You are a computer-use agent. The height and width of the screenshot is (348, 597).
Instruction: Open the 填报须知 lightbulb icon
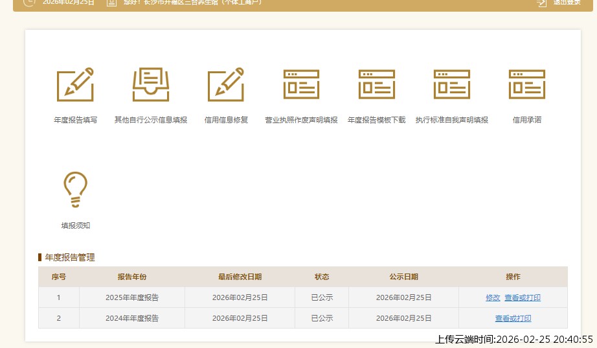tap(75, 189)
